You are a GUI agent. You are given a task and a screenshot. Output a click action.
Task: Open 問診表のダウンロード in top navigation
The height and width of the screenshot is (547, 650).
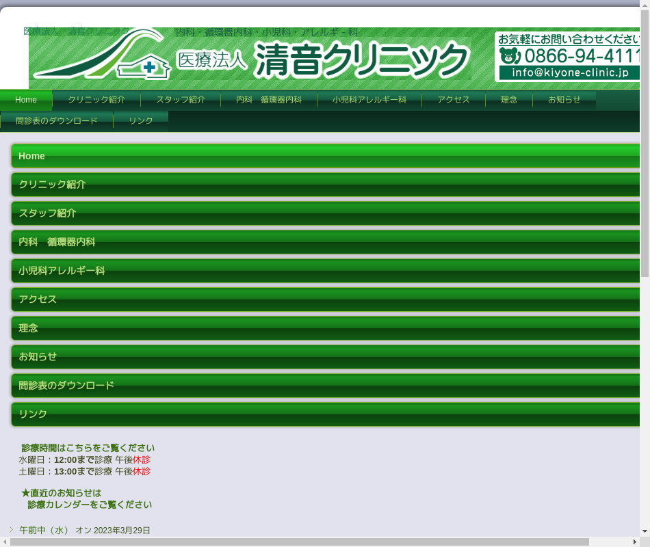57,121
